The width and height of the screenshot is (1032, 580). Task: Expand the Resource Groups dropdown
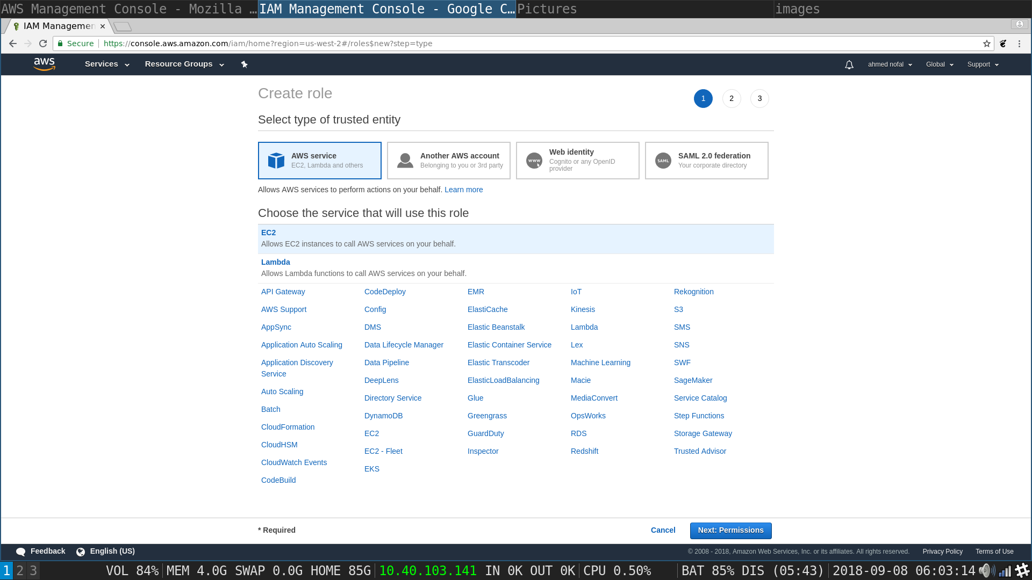point(184,64)
